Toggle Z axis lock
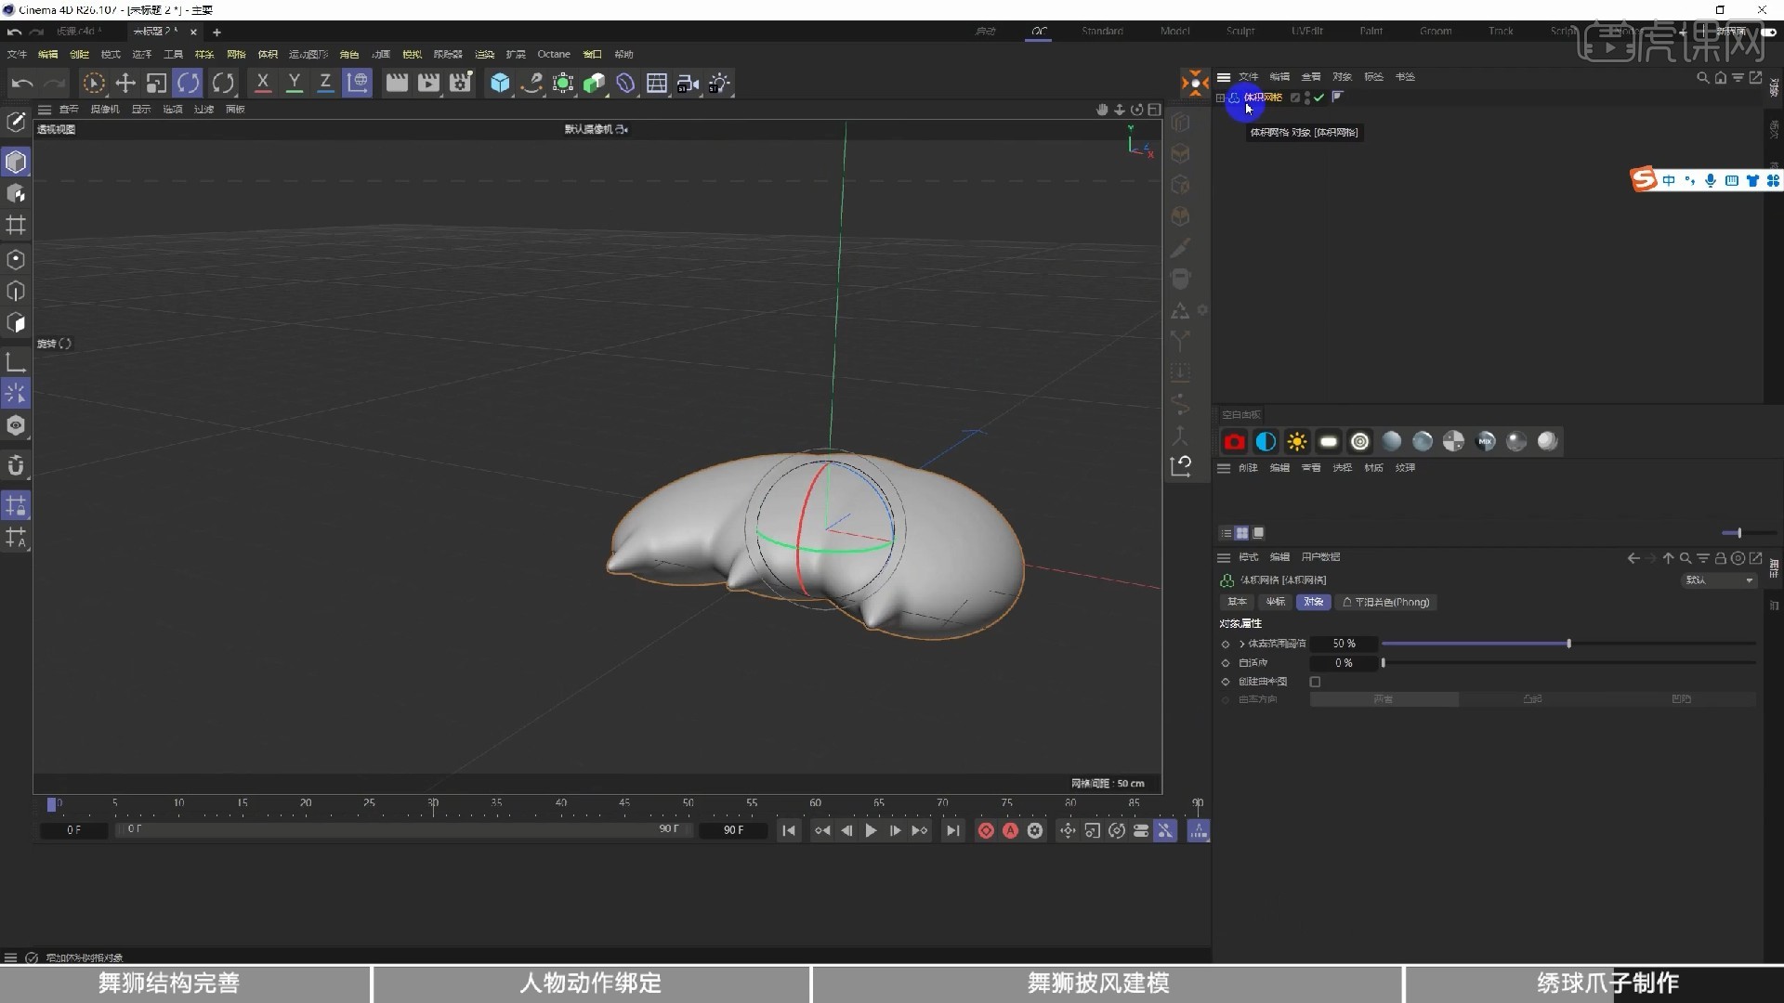The height and width of the screenshot is (1003, 1784). click(325, 84)
